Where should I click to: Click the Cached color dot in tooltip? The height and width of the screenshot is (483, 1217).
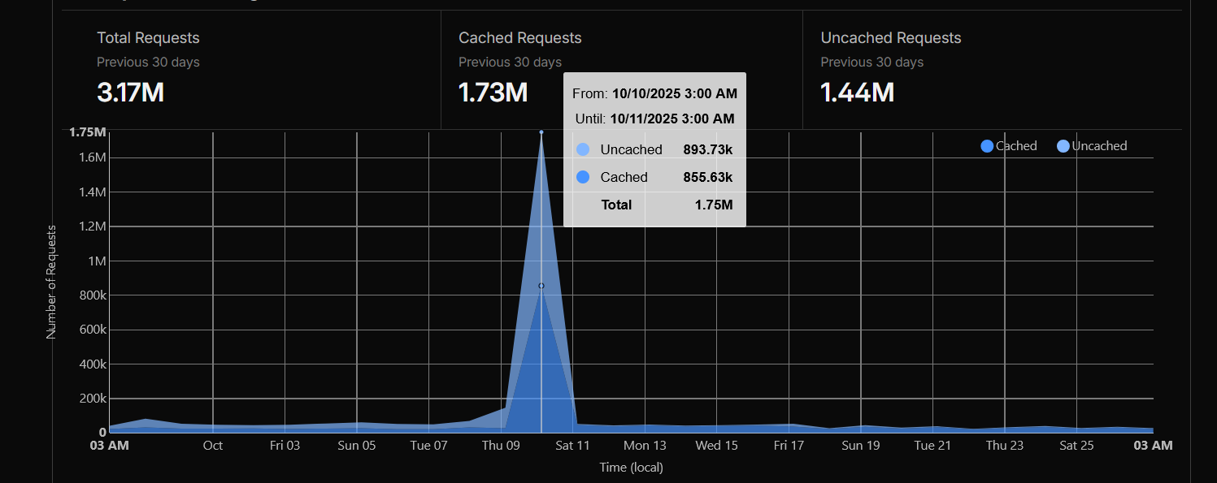point(582,177)
